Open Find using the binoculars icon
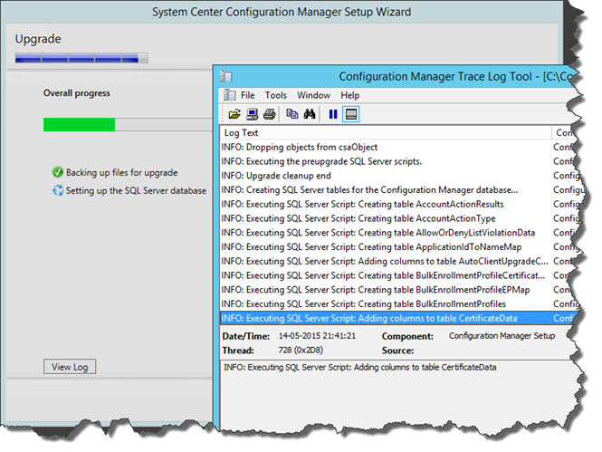 click(310, 114)
